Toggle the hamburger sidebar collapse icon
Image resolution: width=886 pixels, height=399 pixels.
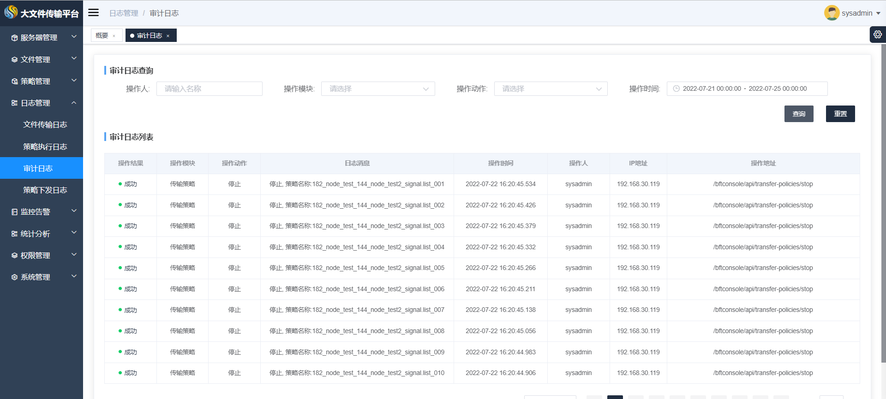click(x=94, y=13)
